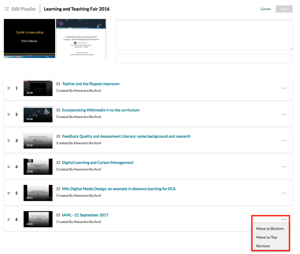
Task: Click the Edit Playlist list icon
Action: coord(7,9)
